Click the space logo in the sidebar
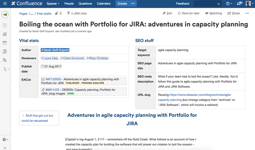This screenshot has width=255, height=150. 5,15
